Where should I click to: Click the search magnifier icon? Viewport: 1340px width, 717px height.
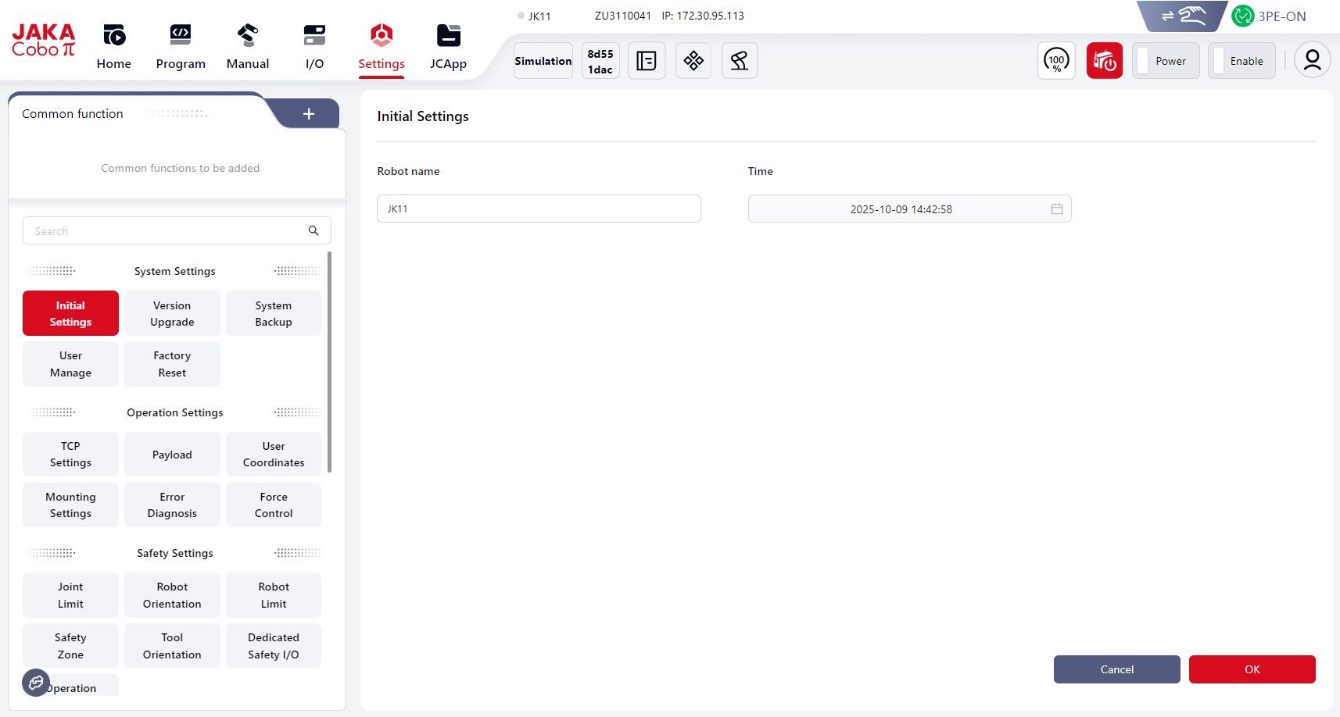314,230
